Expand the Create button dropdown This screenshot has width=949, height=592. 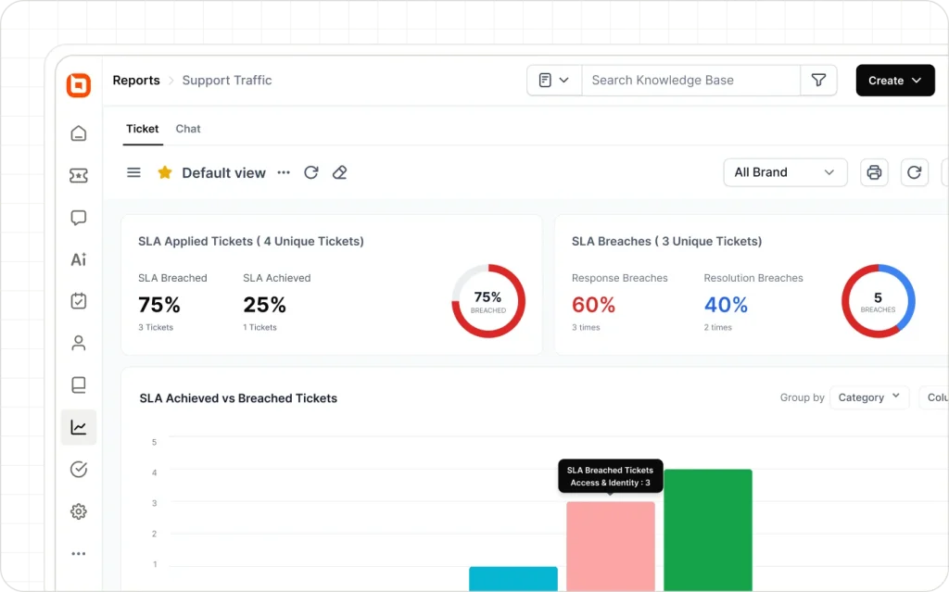[895, 80]
